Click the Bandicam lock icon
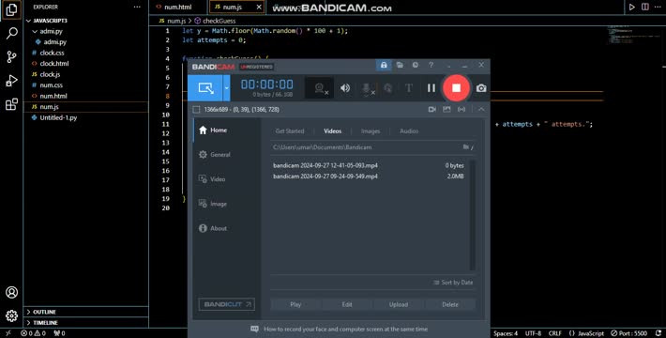The height and width of the screenshot is (338, 666). [384, 65]
